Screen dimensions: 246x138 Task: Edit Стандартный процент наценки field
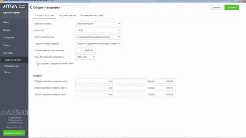click(x=85, y=50)
